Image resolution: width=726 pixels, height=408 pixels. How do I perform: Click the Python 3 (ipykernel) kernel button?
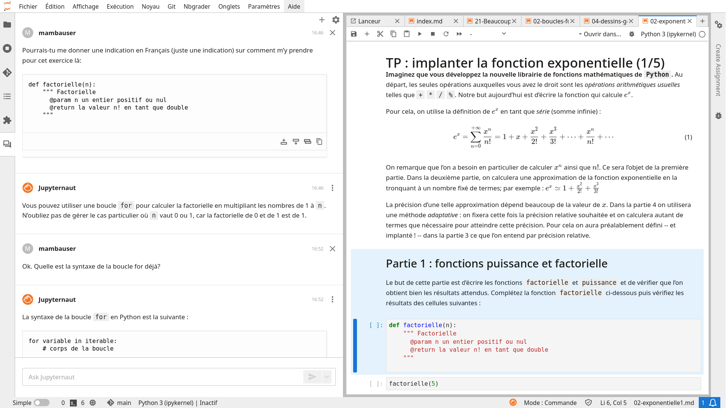[x=668, y=34]
